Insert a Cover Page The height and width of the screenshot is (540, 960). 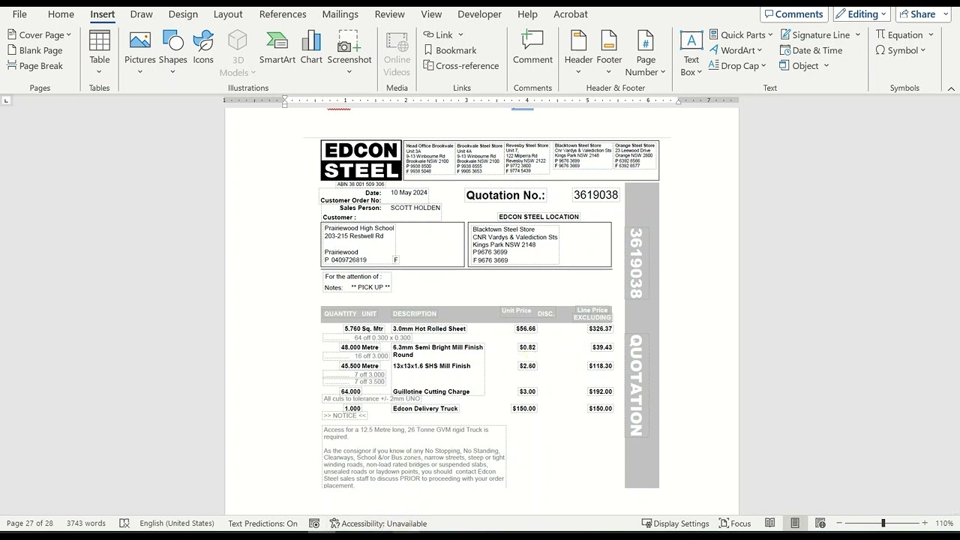click(x=35, y=34)
